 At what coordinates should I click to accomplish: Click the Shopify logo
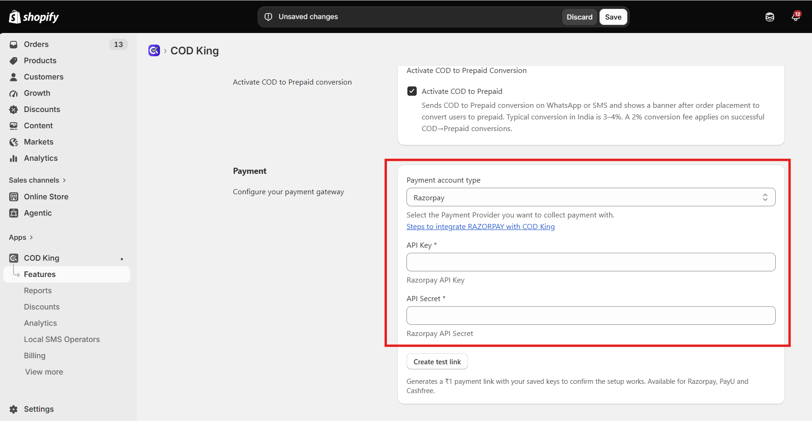pos(34,17)
